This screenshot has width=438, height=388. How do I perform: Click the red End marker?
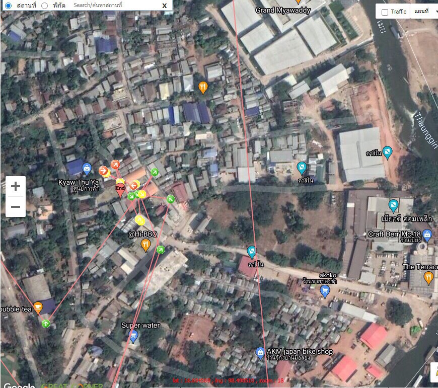coord(120,190)
